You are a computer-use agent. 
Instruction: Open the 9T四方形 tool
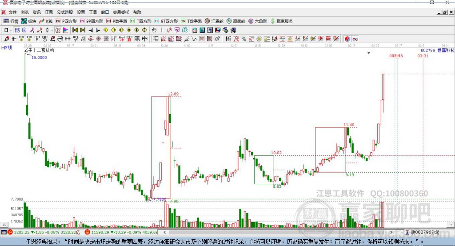[166, 21]
